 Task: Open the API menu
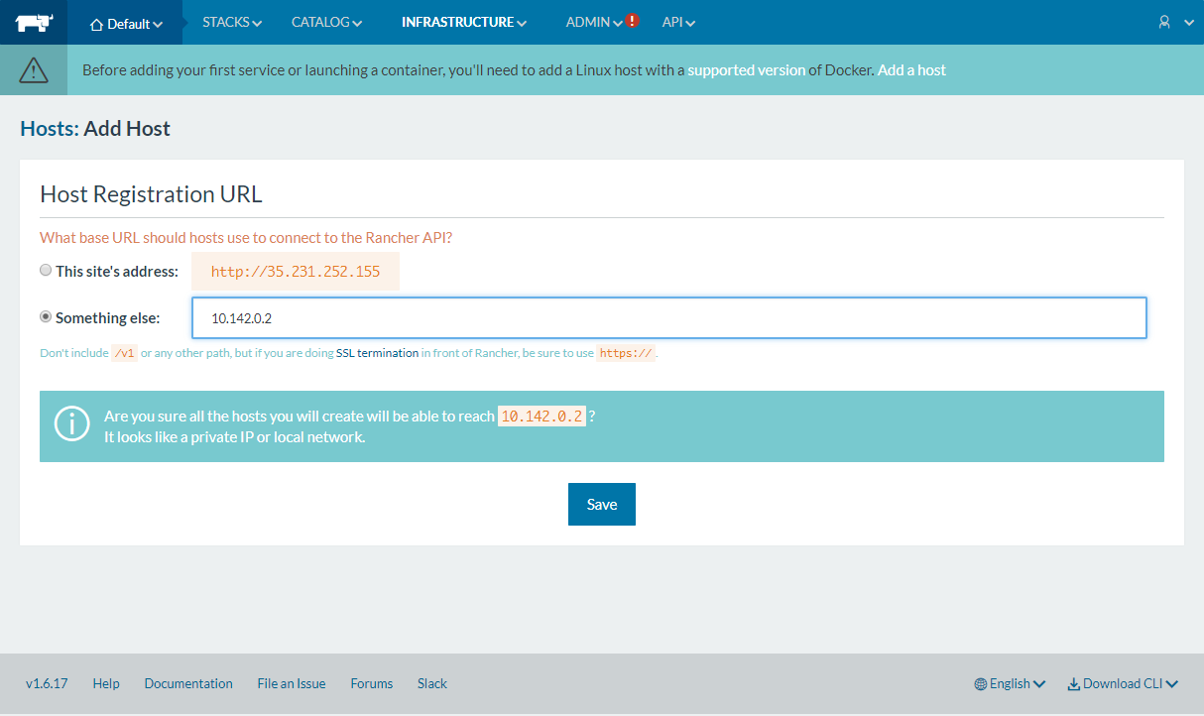pyautogui.click(x=678, y=22)
